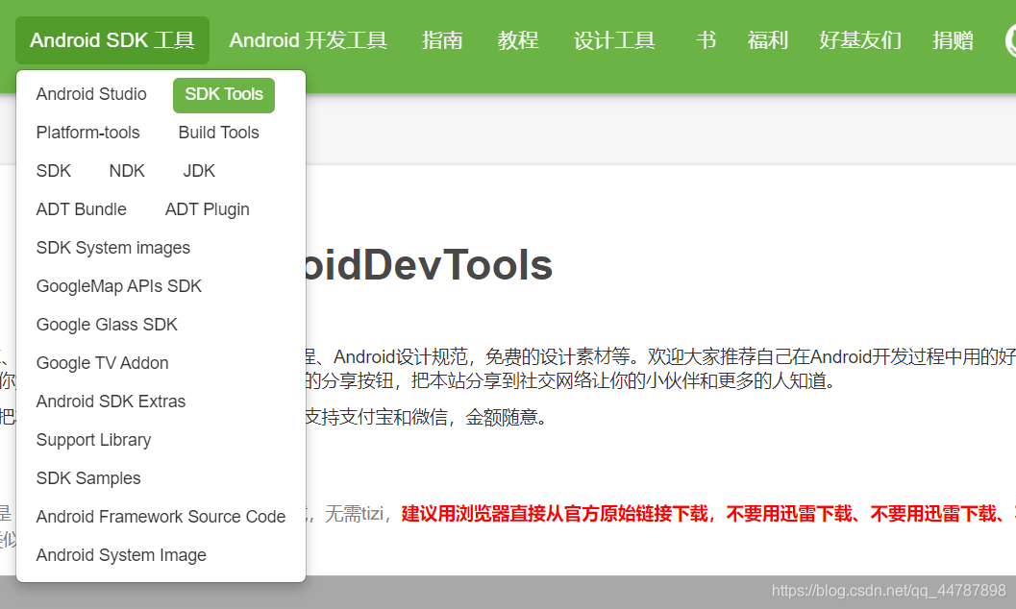Image resolution: width=1016 pixels, height=609 pixels.
Task: Select Support Library entry
Action: pyautogui.click(x=94, y=440)
